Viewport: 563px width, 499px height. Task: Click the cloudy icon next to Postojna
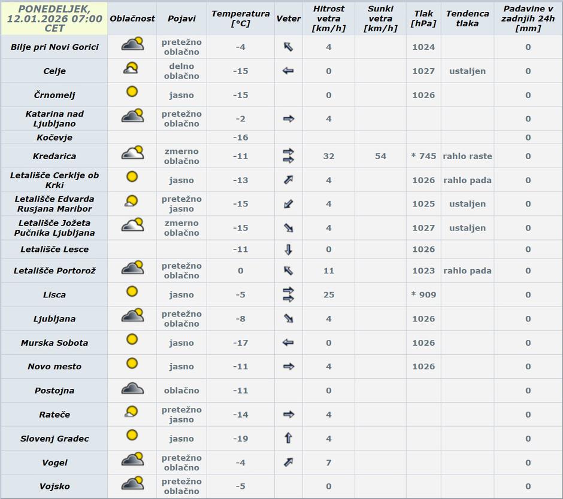click(x=132, y=389)
